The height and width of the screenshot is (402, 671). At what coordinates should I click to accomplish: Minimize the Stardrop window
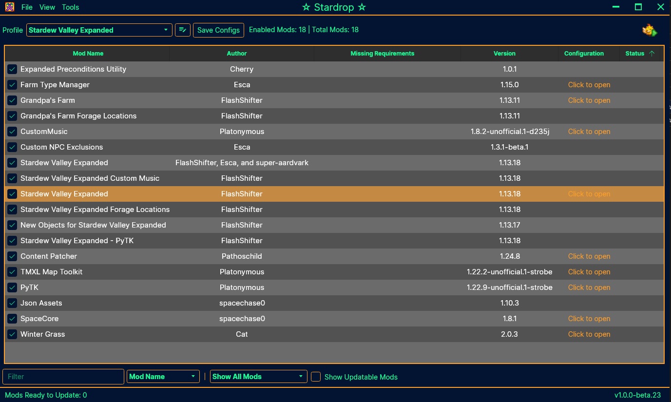point(616,7)
